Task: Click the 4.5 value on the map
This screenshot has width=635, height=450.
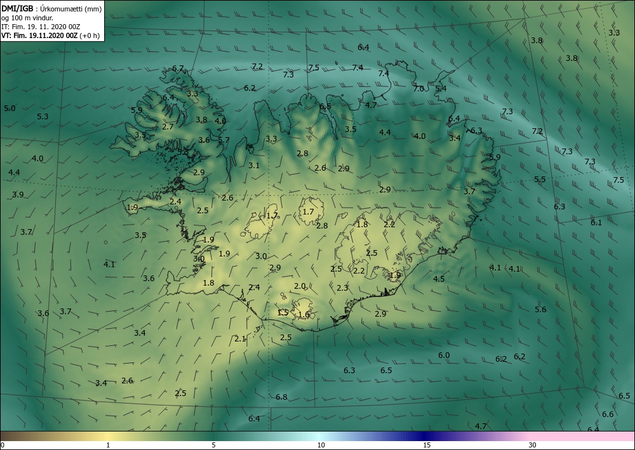Action: click(439, 279)
